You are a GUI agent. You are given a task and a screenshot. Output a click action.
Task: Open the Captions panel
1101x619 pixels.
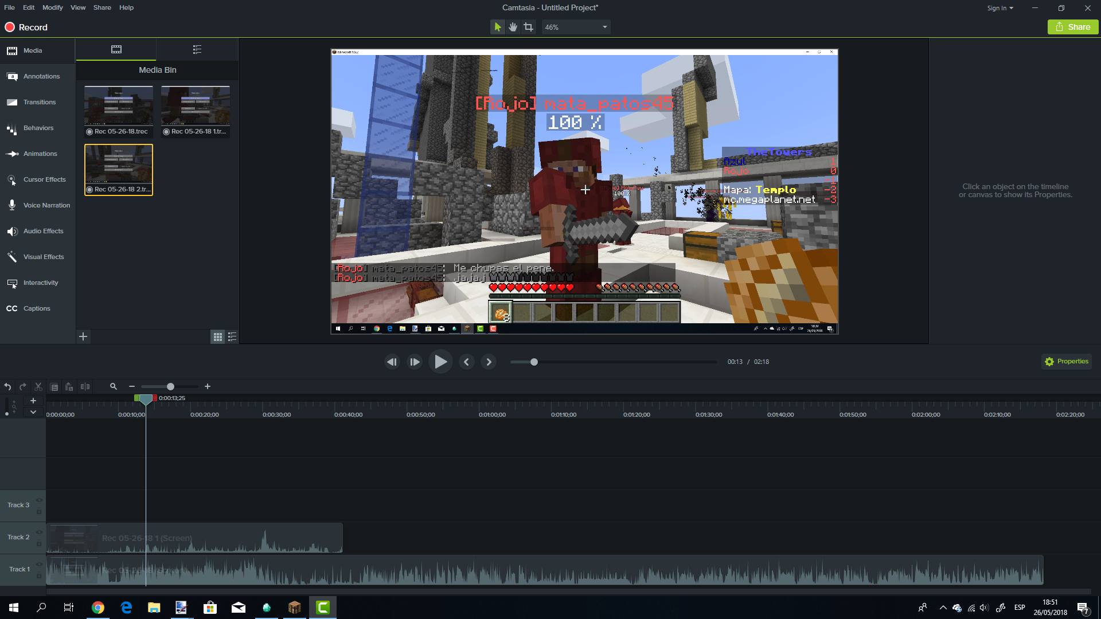37,308
